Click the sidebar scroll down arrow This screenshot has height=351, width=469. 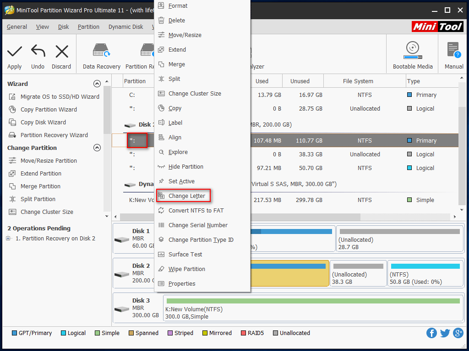pos(107,216)
